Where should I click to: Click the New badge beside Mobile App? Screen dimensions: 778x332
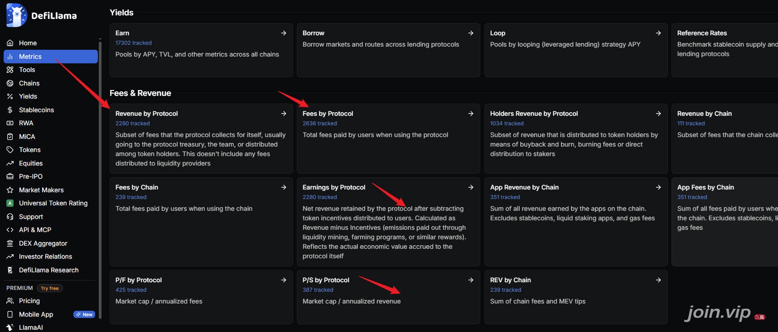tap(84, 314)
